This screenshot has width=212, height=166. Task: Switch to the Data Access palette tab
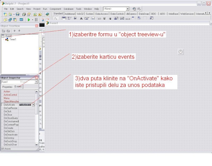102,14
